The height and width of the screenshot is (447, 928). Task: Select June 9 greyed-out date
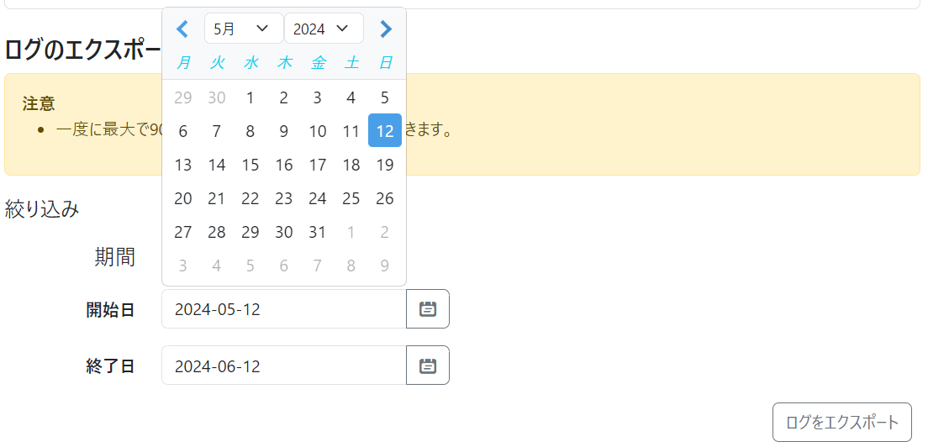[385, 266]
